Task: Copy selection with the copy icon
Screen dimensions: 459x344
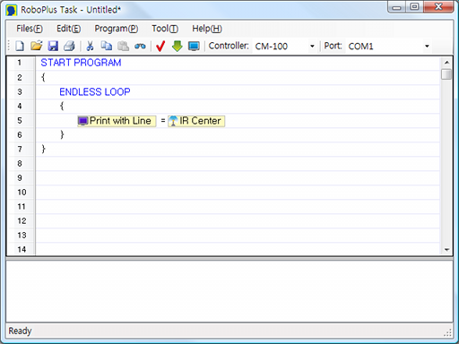Action: point(106,46)
